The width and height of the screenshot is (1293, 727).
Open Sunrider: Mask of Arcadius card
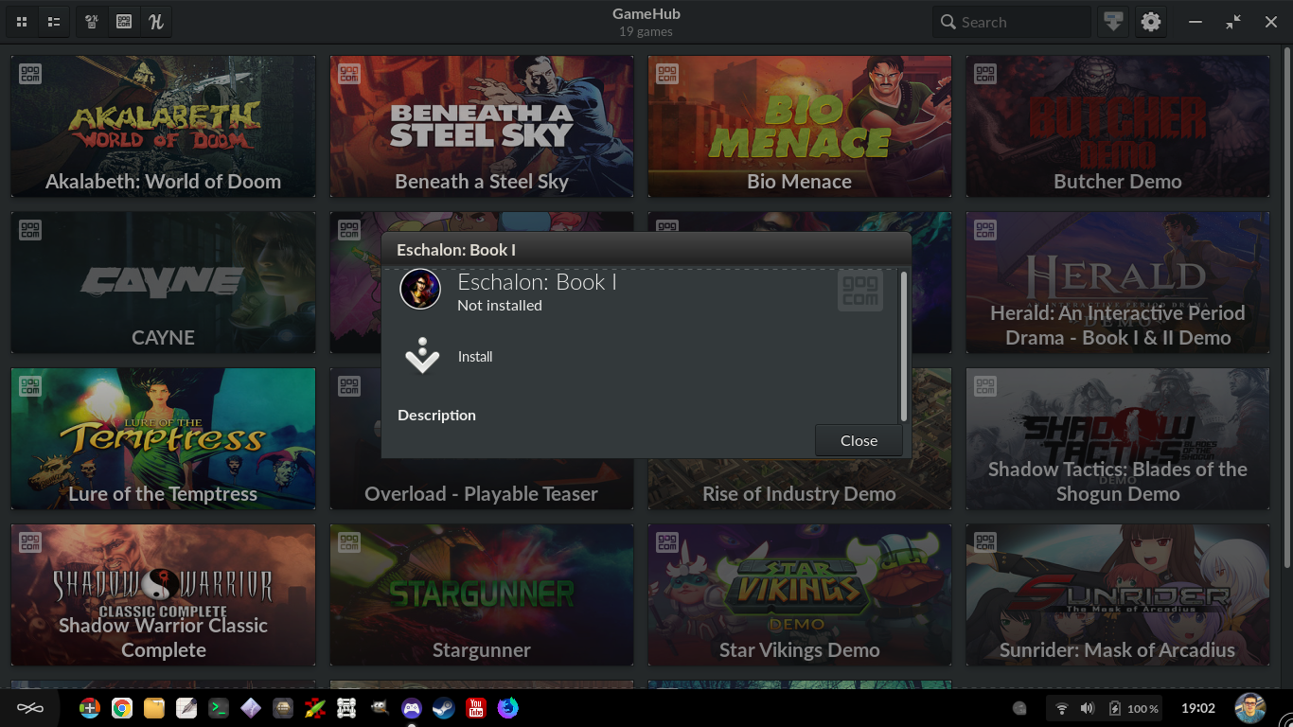pyautogui.click(x=1118, y=594)
